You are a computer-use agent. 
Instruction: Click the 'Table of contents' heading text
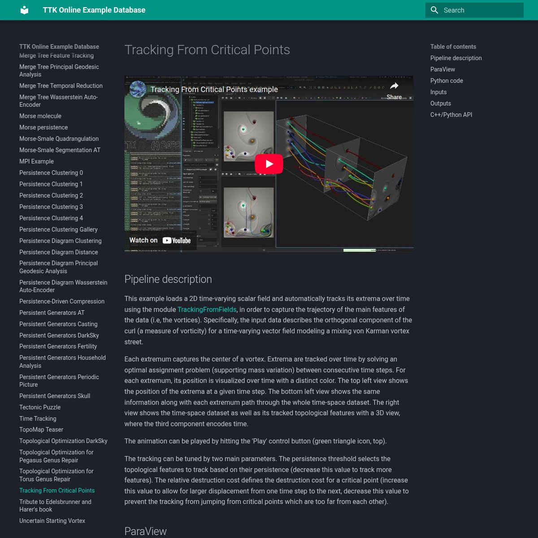coord(453,47)
